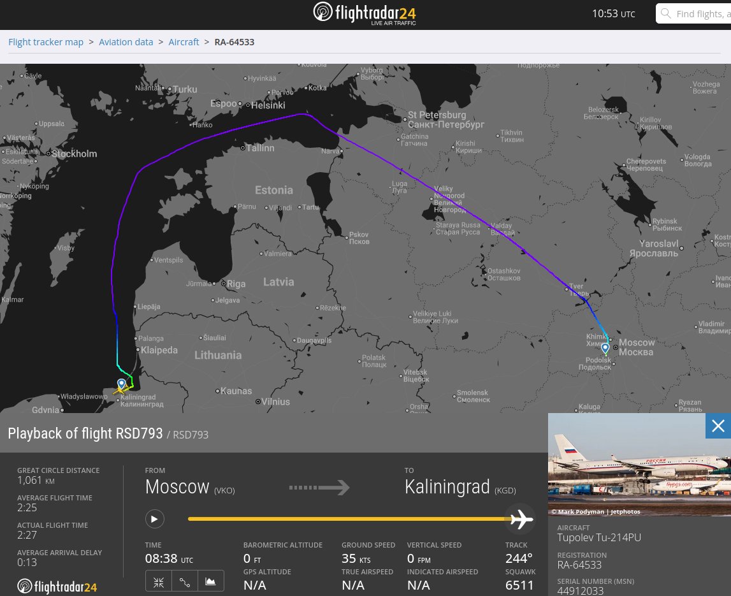
Task: Click the Latvia country label on map
Action: (x=279, y=282)
